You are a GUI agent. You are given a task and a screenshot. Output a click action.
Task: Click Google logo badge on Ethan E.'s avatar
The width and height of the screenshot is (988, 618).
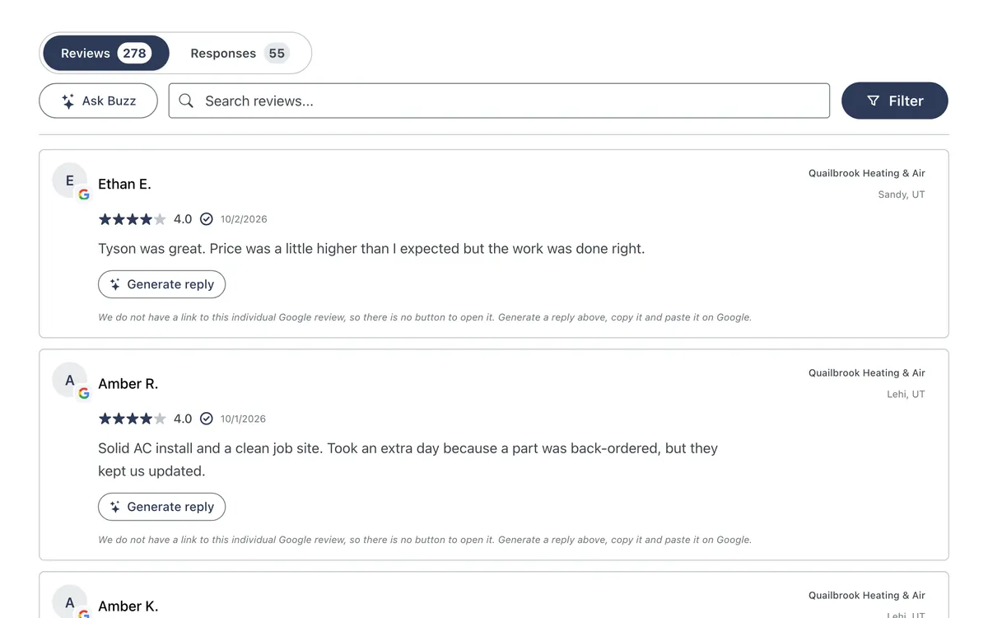tap(84, 194)
